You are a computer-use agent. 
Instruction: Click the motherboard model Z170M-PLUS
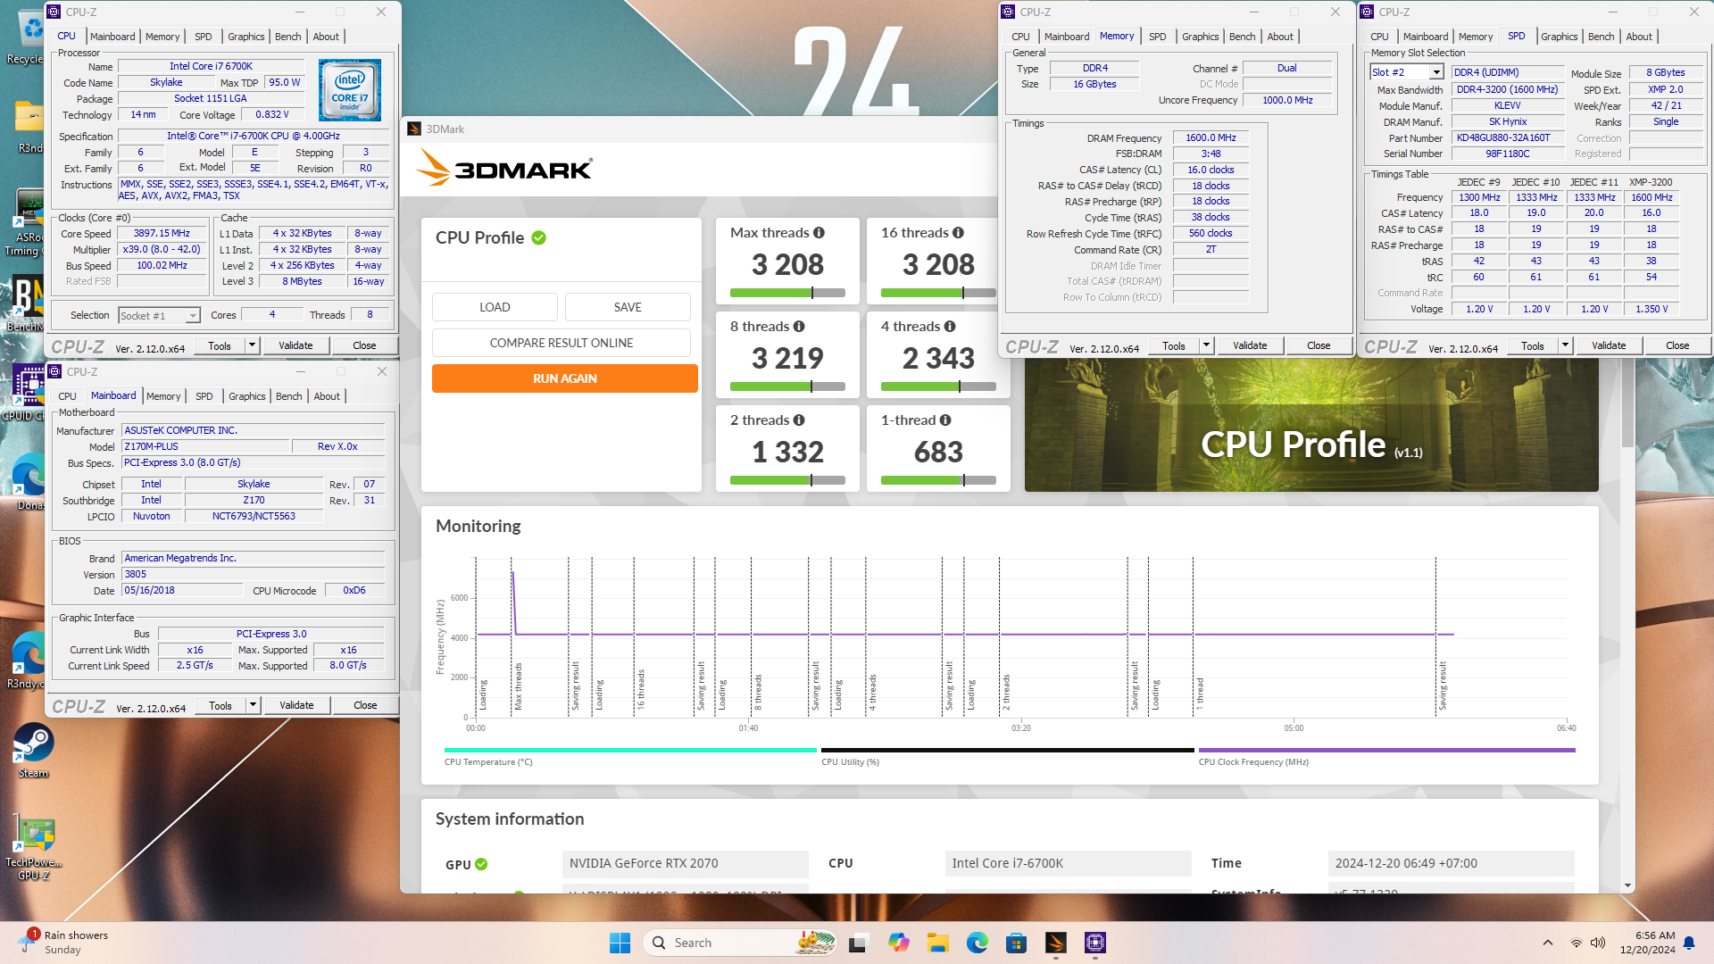pos(204,446)
